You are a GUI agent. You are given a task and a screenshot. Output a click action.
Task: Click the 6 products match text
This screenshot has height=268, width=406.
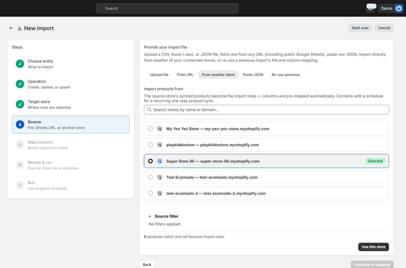pyautogui.click(x=184, y=237)
